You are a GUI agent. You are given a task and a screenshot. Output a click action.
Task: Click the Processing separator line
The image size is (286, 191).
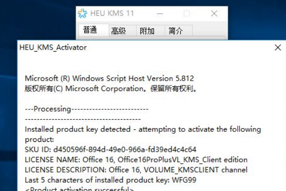click(x=86, y=109)
